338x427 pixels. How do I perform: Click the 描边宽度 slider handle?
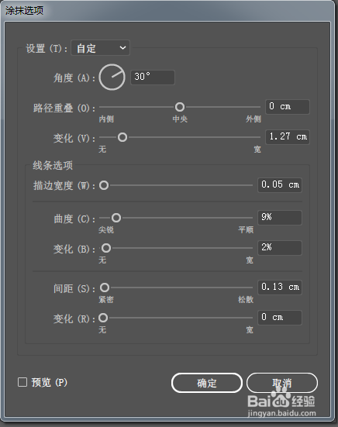[x=104, y=185]
